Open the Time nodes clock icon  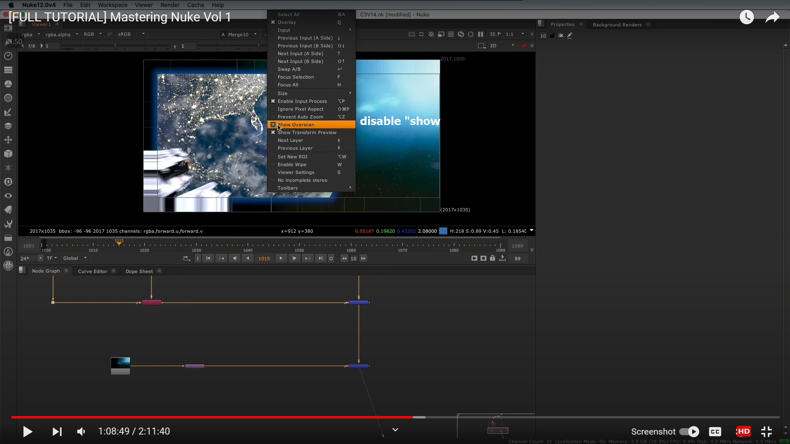[8, 56]
